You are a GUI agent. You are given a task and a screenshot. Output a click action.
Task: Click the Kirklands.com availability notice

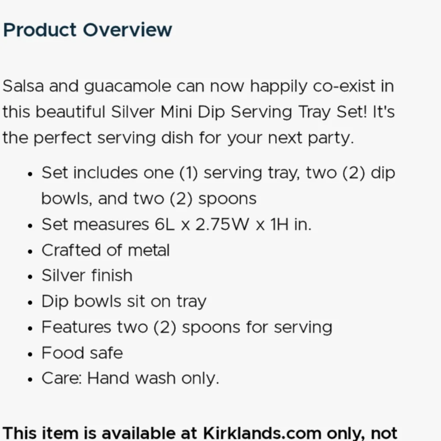tap(200, 433)
